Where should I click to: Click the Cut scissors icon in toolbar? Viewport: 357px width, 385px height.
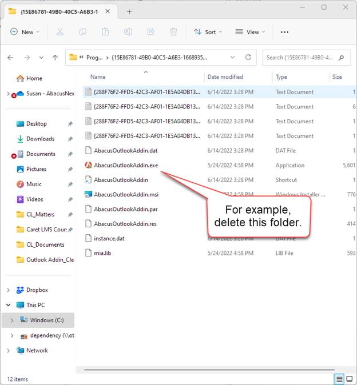pos(60,32)
